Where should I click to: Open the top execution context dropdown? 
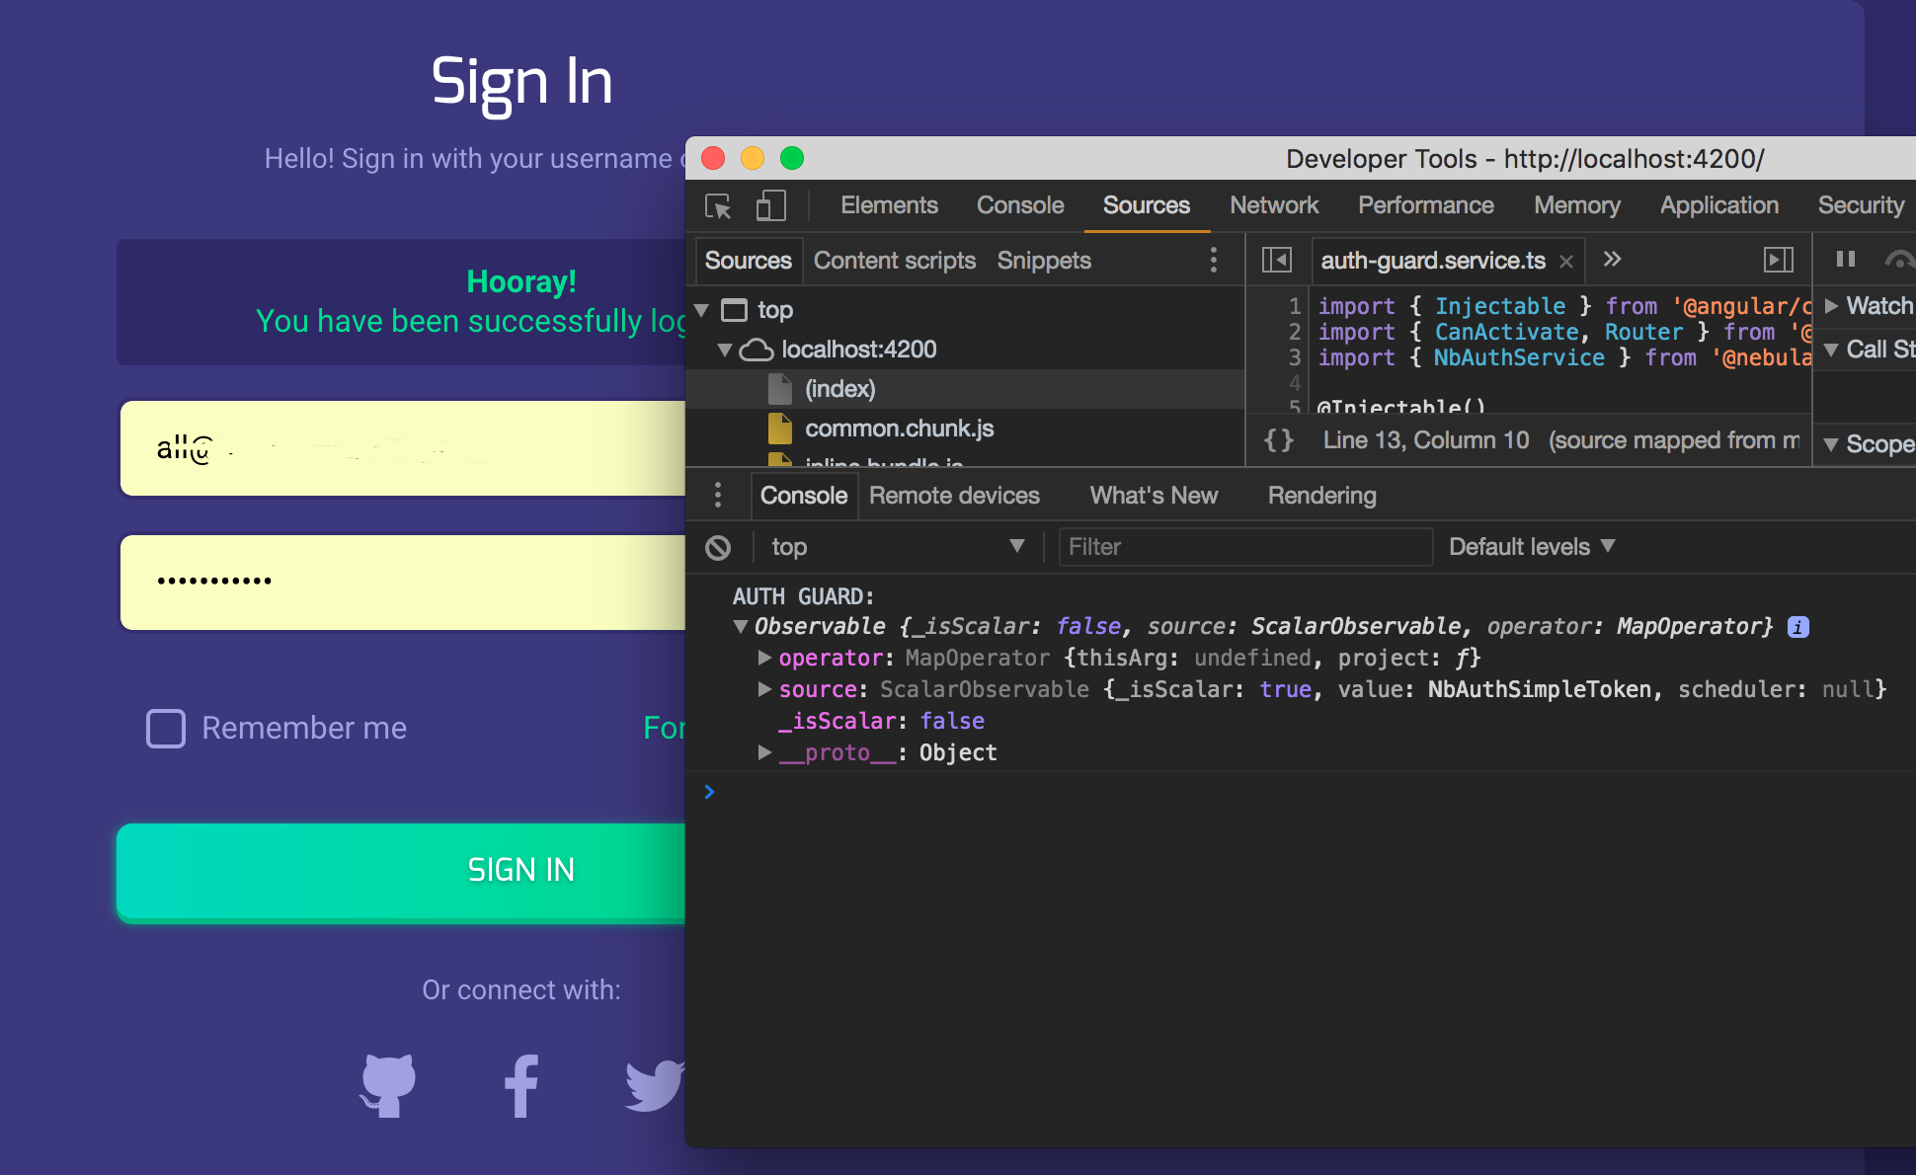[x=897, y=547]
